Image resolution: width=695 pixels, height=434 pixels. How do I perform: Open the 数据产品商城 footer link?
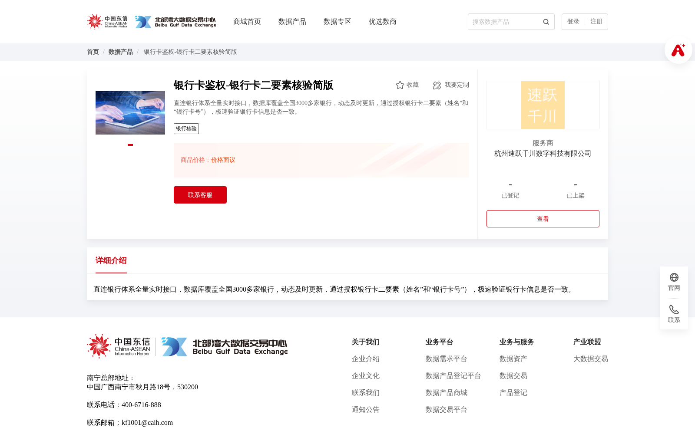click(x=447, y=393)
